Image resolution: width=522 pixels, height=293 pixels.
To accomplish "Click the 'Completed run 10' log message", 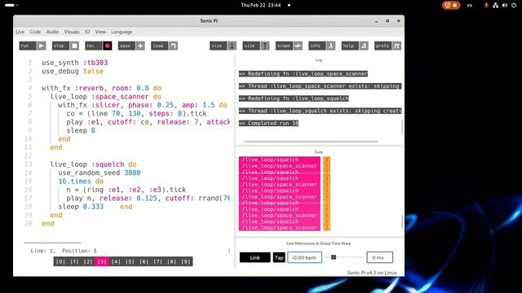I will point(268,123).
